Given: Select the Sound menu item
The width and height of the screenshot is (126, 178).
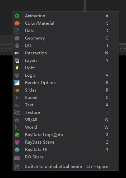Looking at the screenshot, I should [x=66, y=98].
